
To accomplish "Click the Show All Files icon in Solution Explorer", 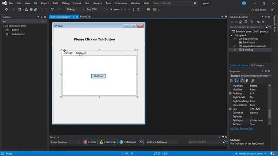I will coord(263,22).
